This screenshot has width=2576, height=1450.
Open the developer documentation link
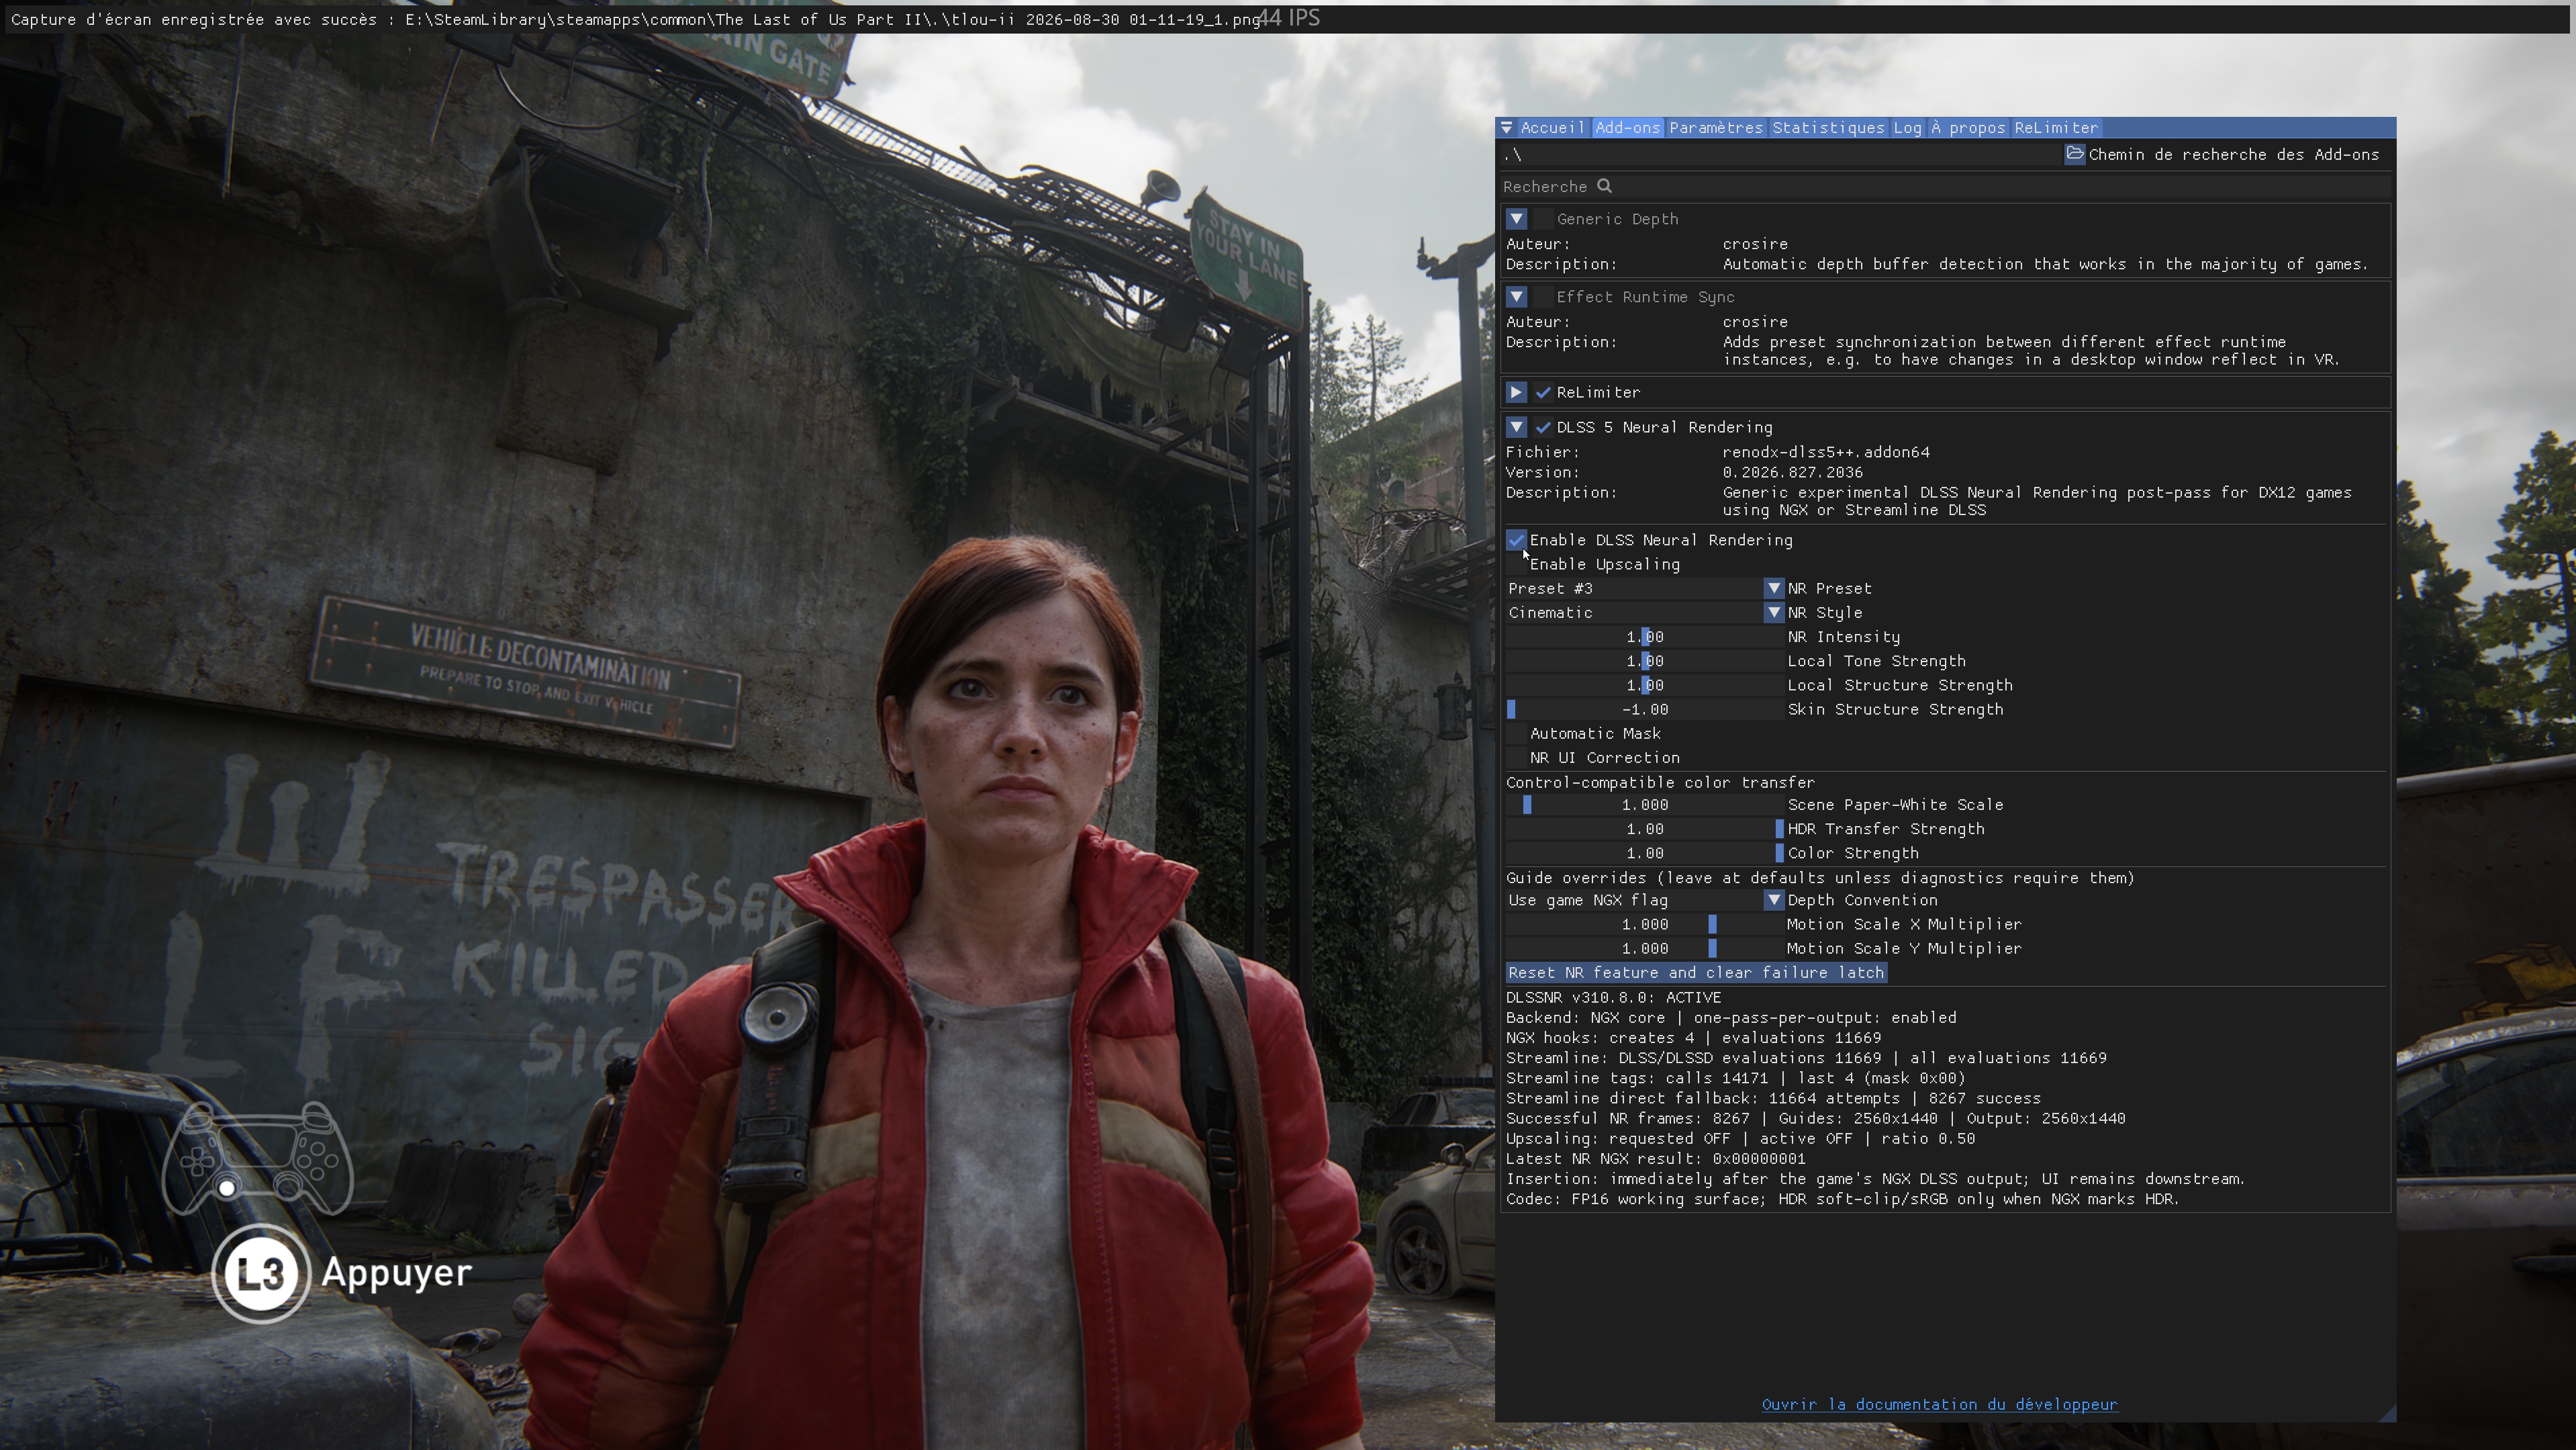pyautogui.click(x=1939, y=1405)
